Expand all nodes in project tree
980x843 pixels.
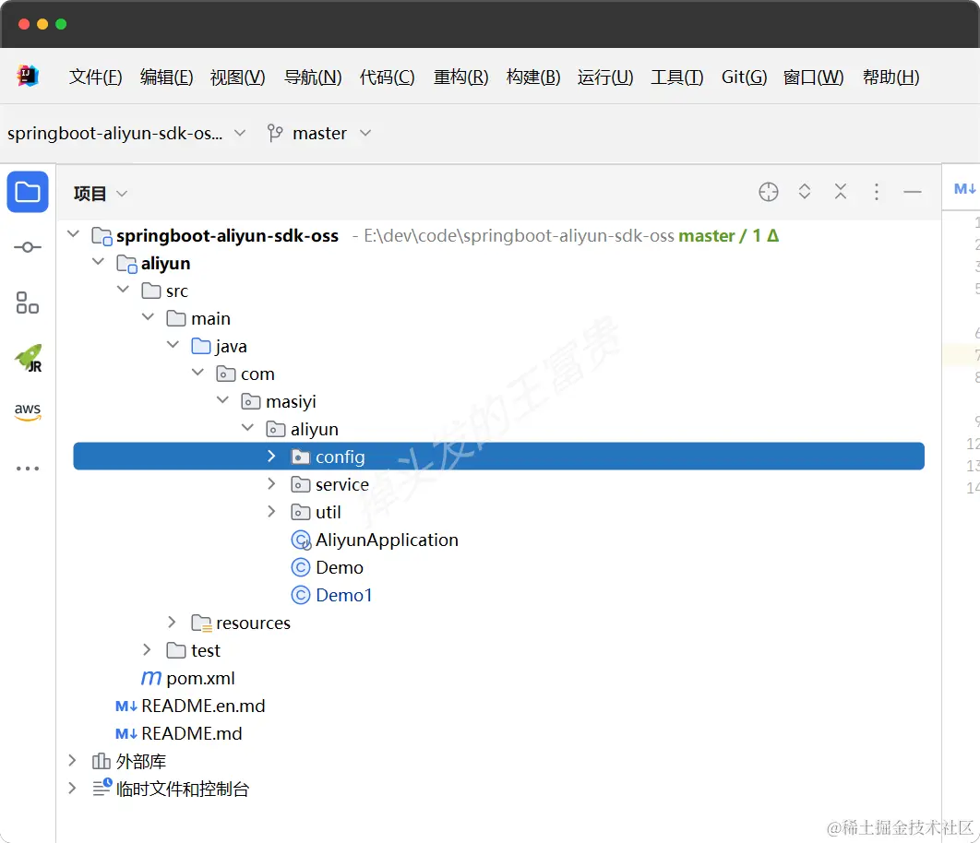pos(805,192)
